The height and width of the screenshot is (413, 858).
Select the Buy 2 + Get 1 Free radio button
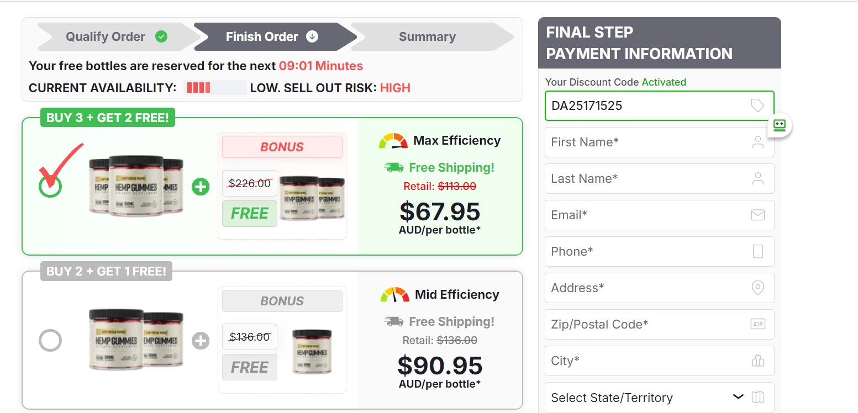[50, 340]
